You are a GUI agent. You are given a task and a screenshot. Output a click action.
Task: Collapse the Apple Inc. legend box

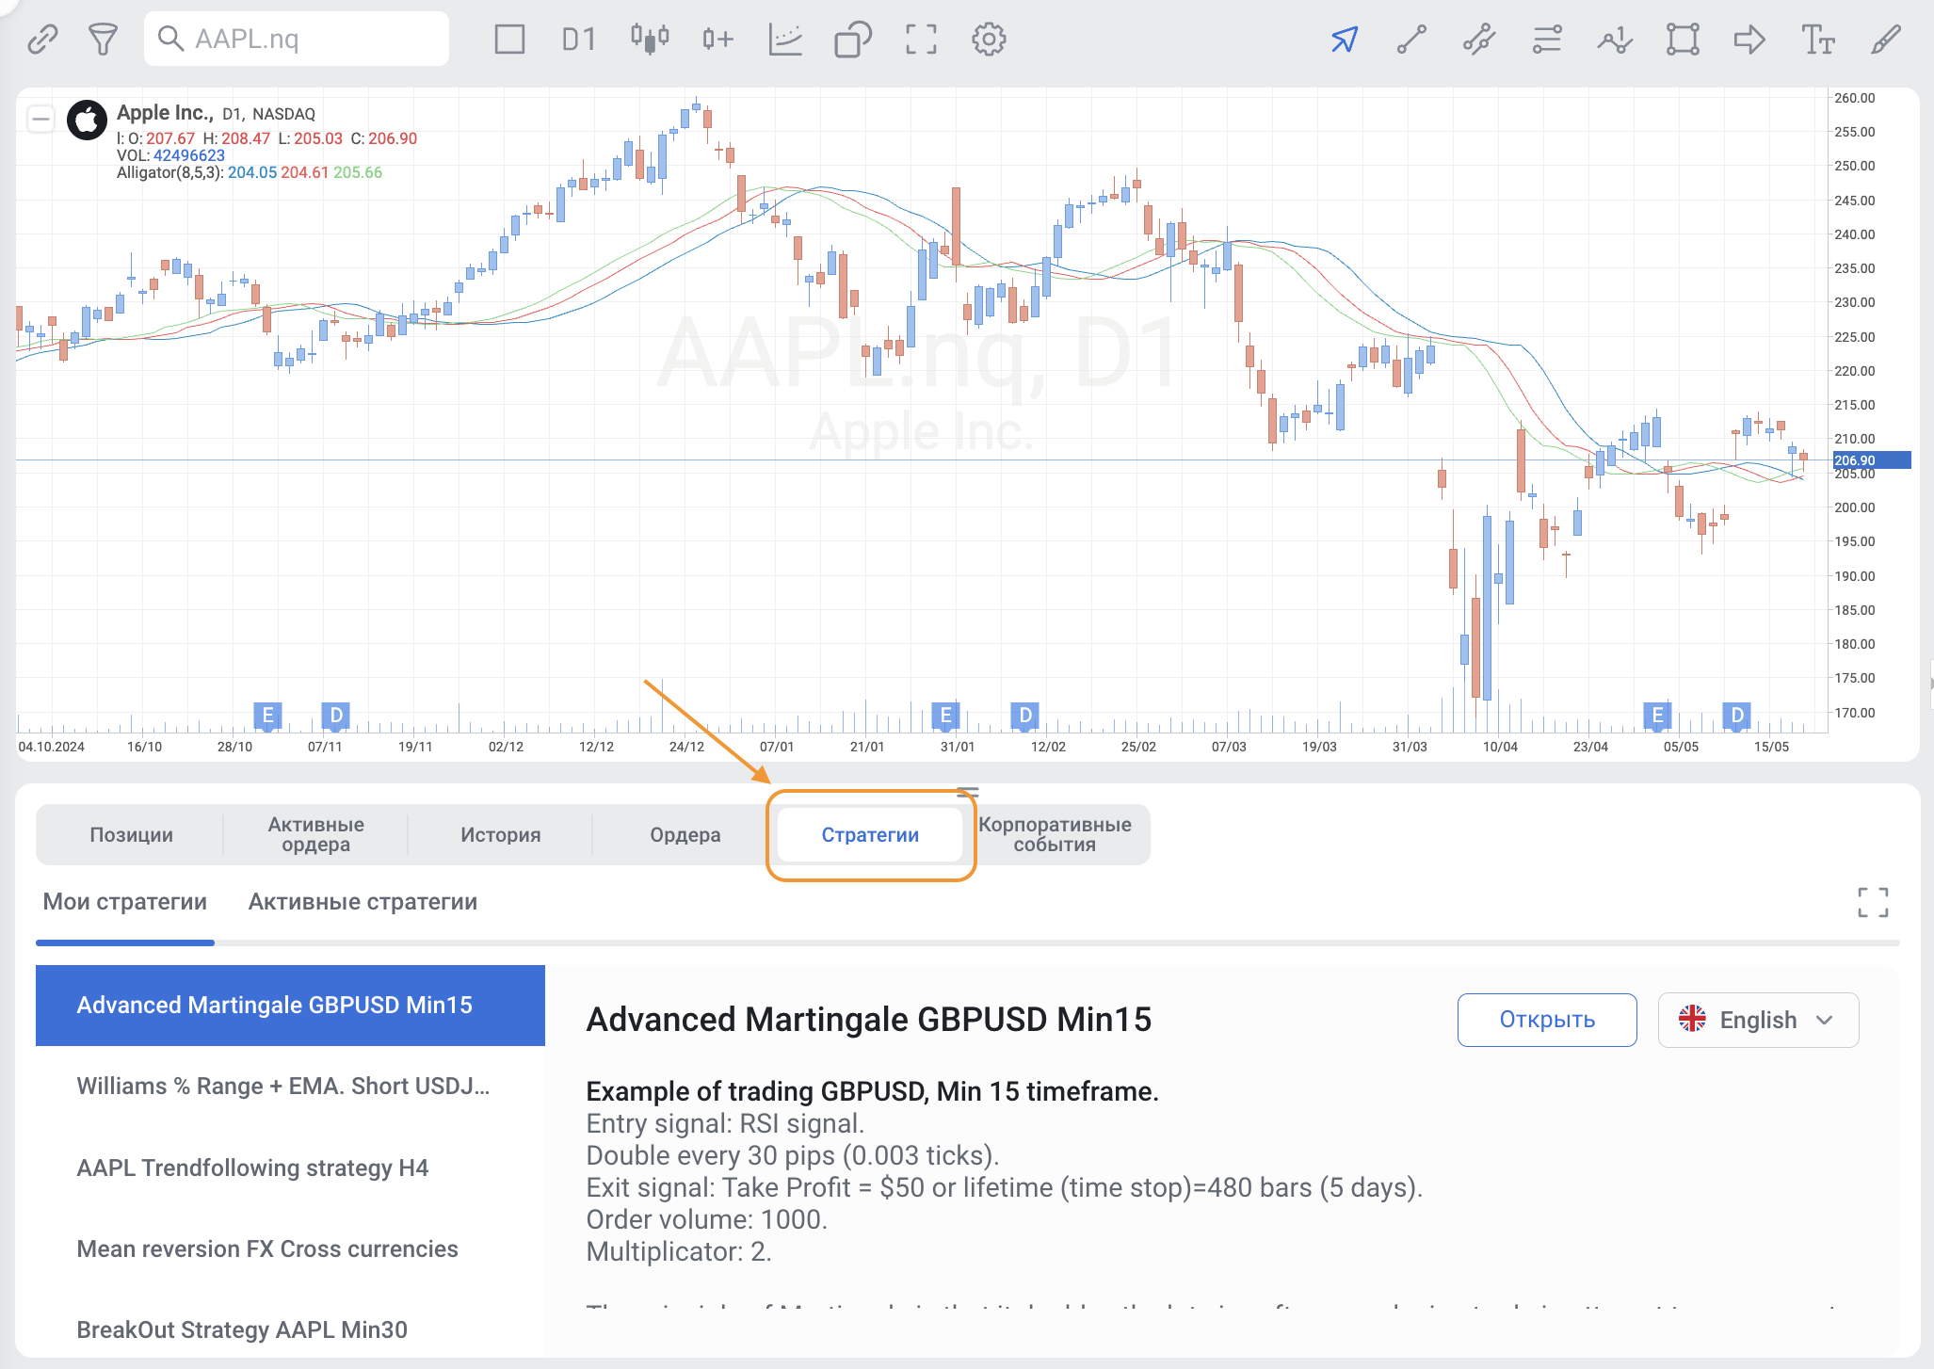pos(40,119)
